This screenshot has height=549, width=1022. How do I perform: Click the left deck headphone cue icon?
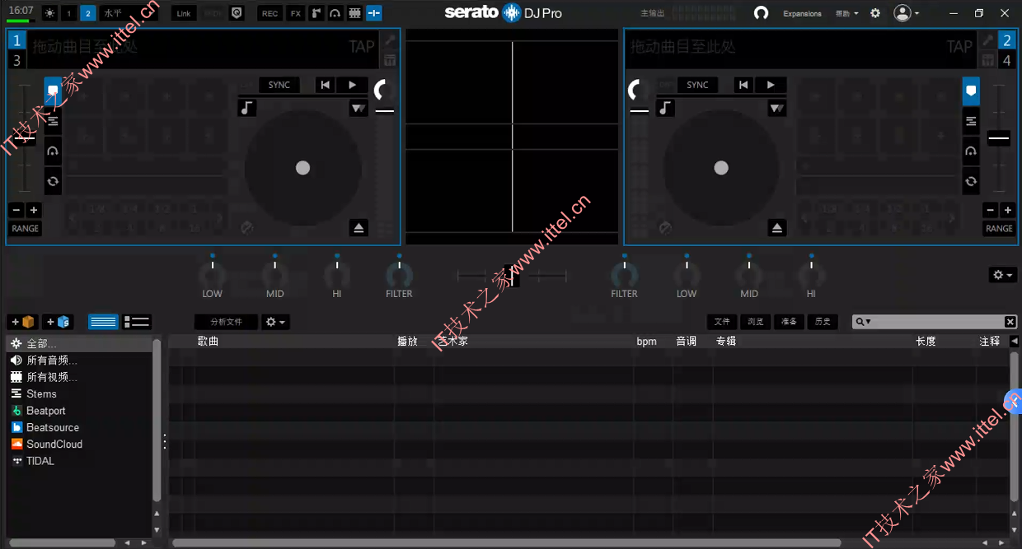click(53, 151)
